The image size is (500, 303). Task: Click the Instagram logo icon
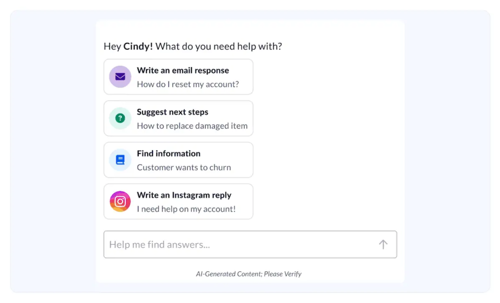point(120,201)
